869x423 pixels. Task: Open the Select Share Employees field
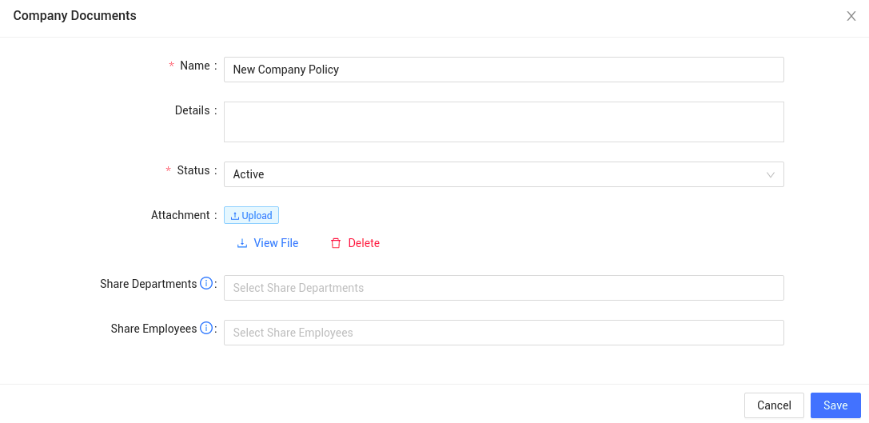(504, 333)
